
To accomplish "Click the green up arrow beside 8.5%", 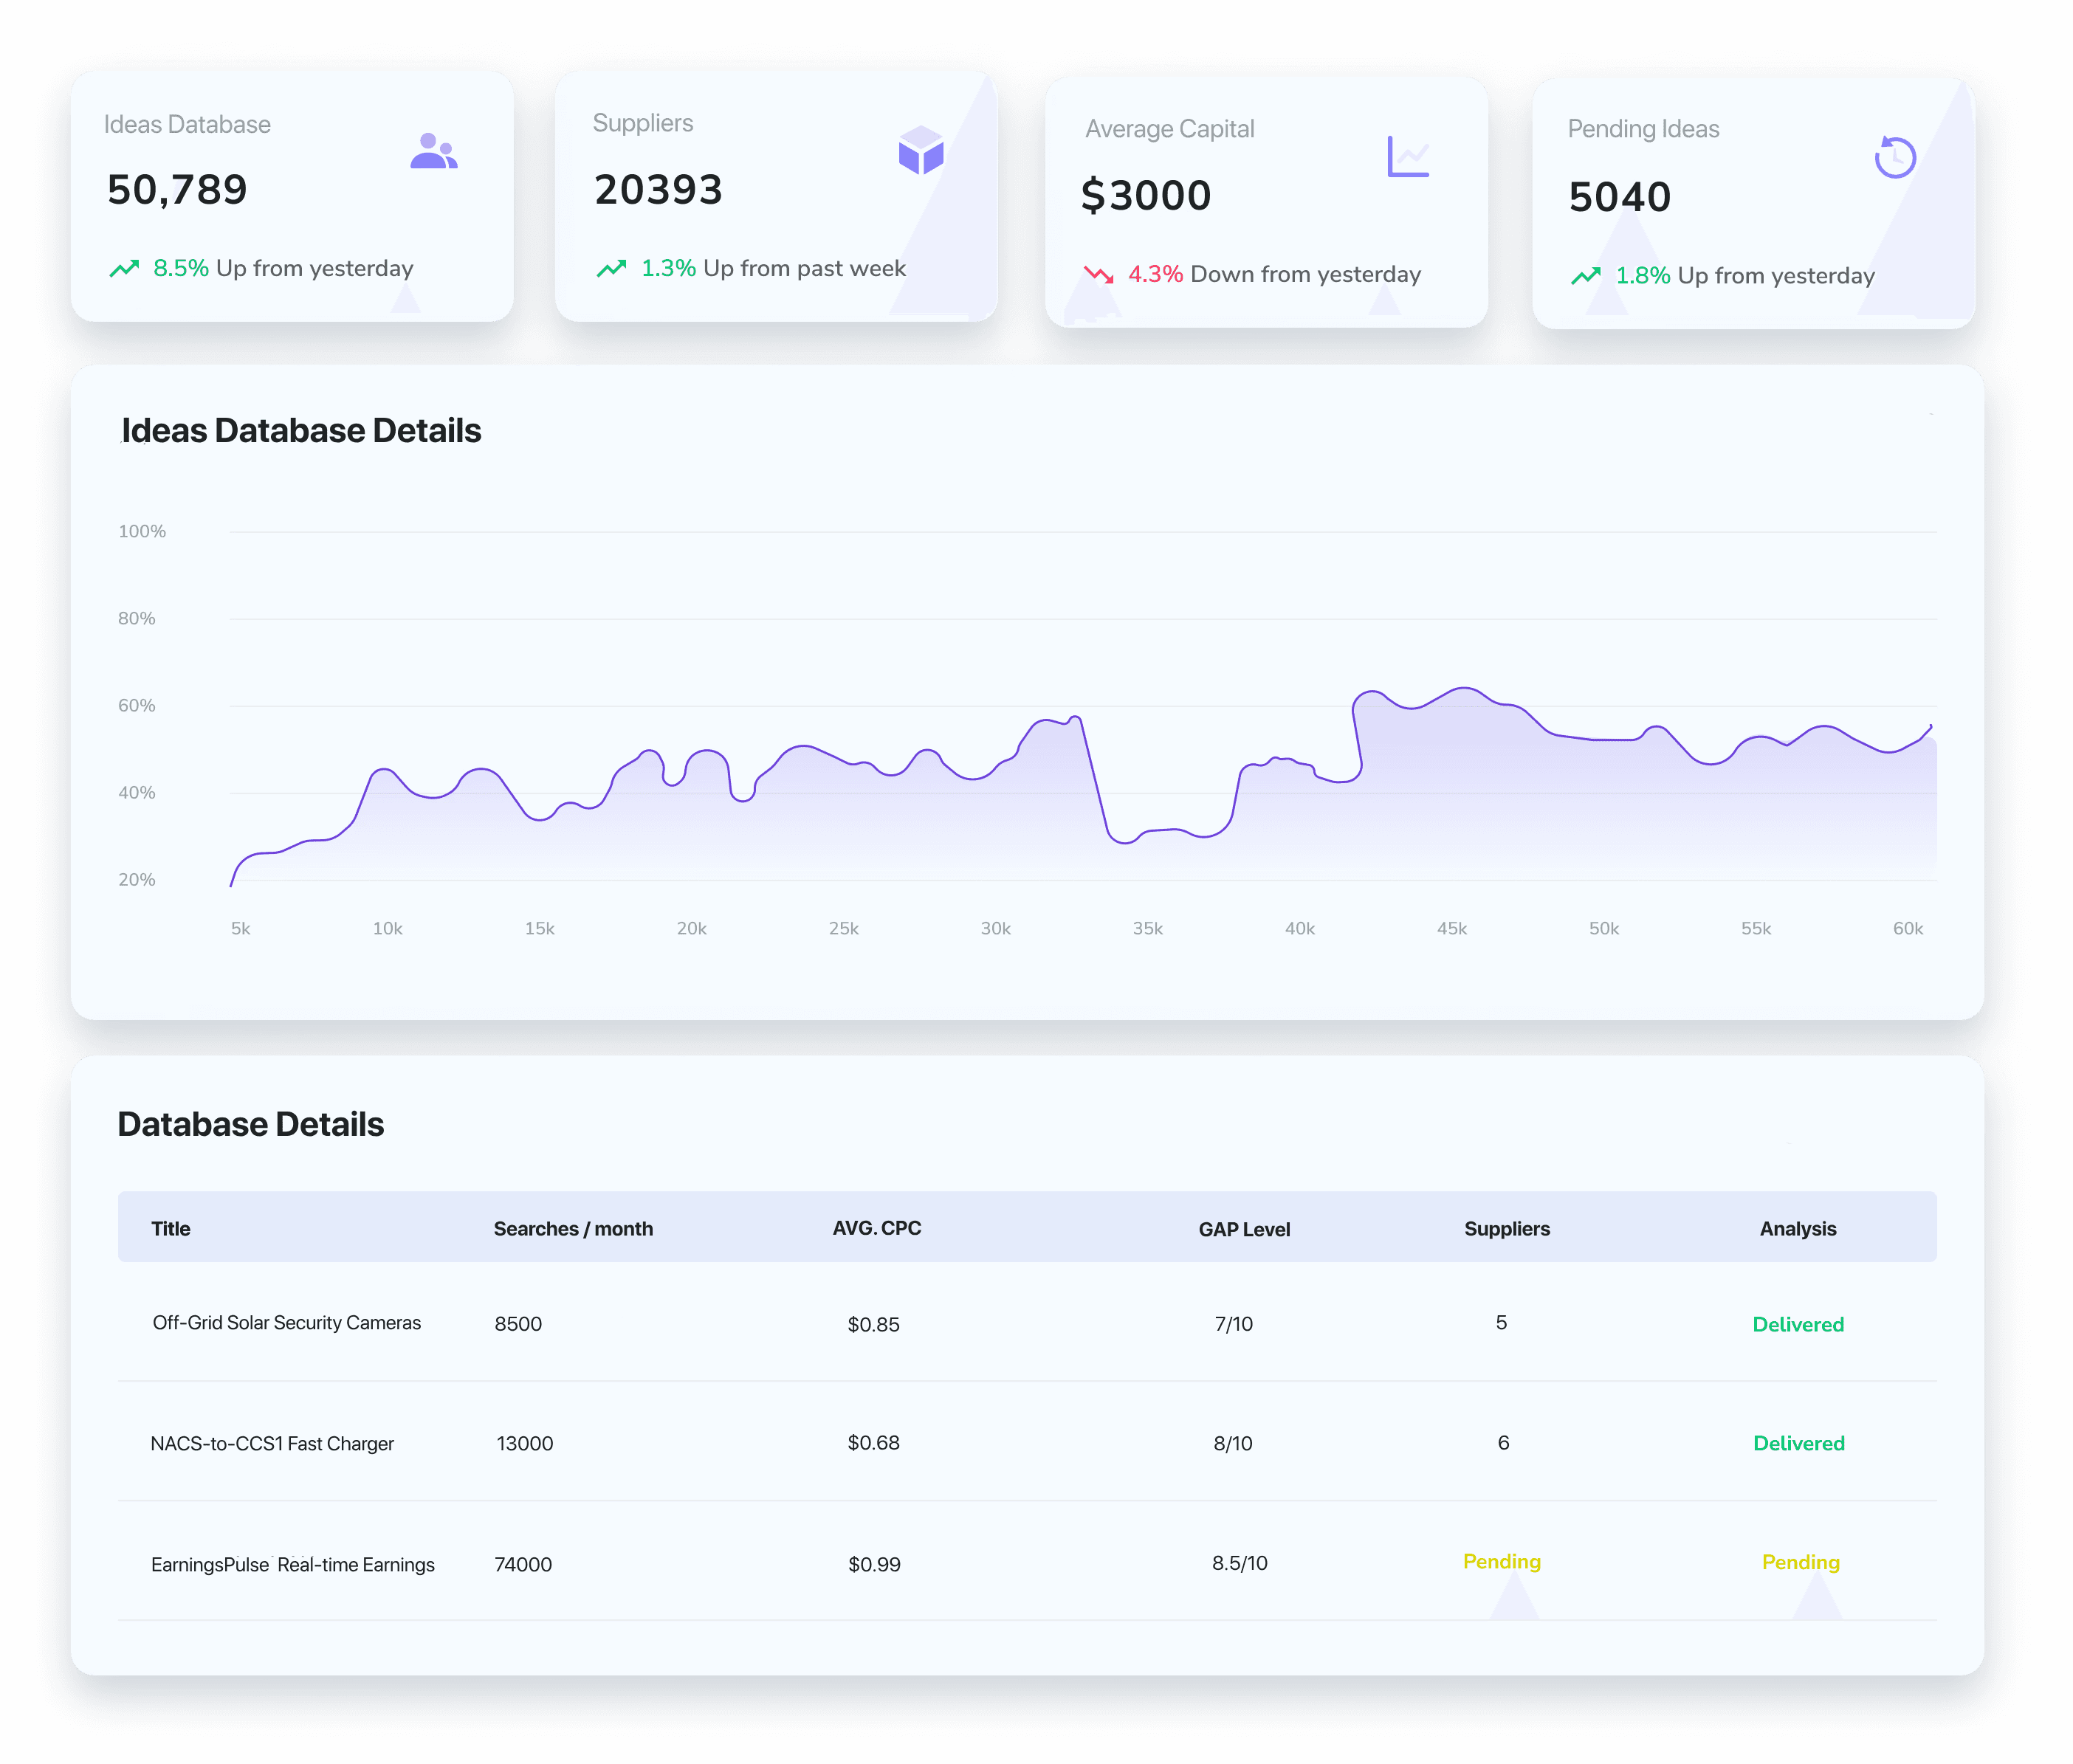I will click(x=124, y=268).
